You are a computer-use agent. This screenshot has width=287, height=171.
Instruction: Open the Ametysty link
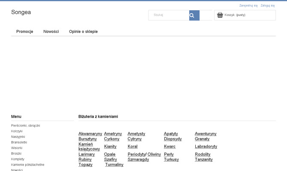pos(136,134)
